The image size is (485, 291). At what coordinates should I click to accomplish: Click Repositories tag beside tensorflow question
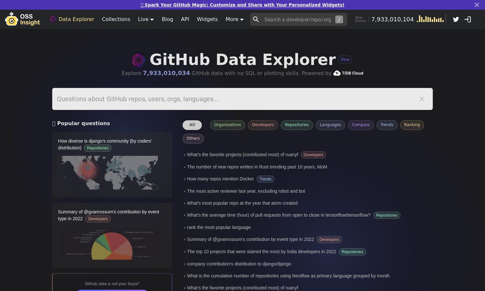pos(387,215)
